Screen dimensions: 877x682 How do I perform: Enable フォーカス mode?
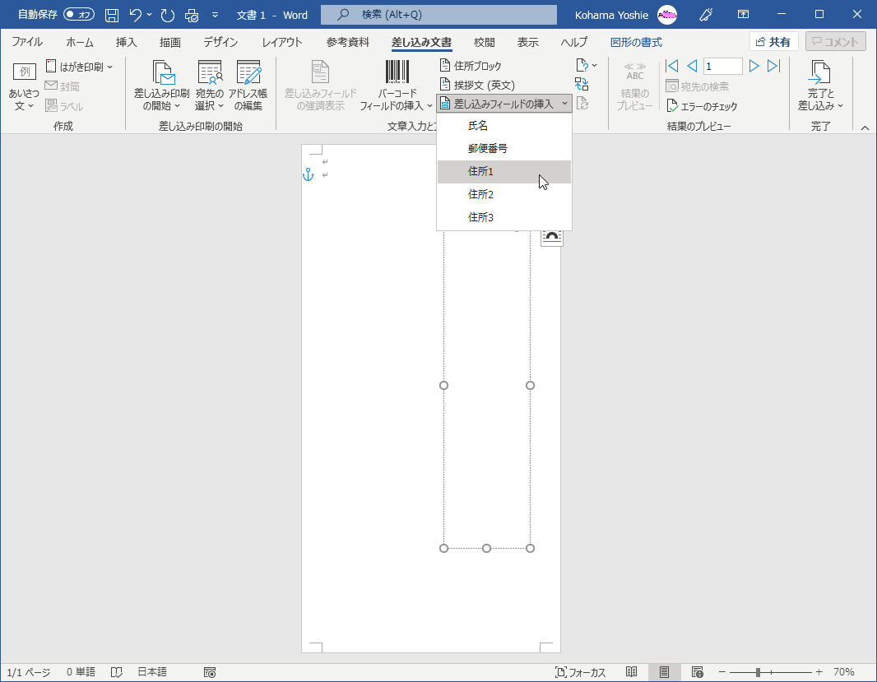pyautogui.click(x=580, y=672)
